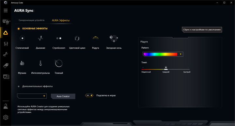The height and width of the screenshot is (126, 235).
Task: Expand the devices sidebar chevron
Action: (10, 21)
